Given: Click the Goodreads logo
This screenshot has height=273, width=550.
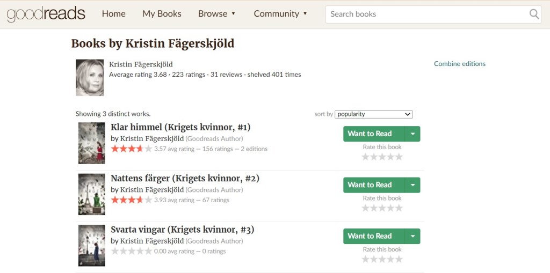Looking at the screenshot, I should coord(46,14).
